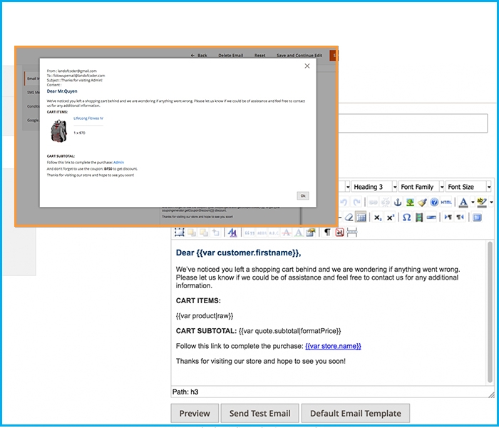Screen dimensions: 499x428
Task: Expand the text color picker arrow
Action: point(473,202)
